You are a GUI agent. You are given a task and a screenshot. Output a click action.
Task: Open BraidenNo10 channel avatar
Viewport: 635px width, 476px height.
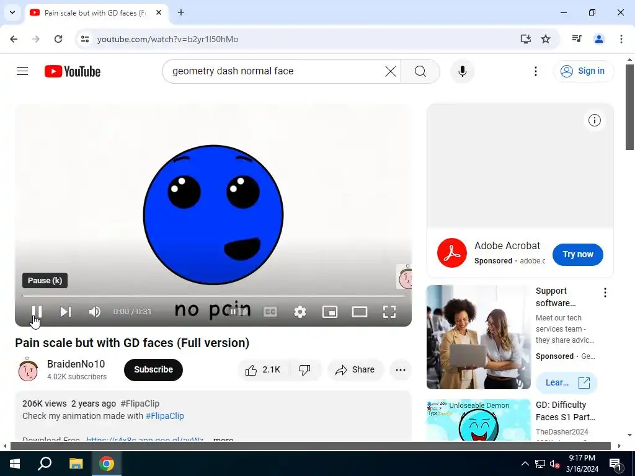[28, 369]
